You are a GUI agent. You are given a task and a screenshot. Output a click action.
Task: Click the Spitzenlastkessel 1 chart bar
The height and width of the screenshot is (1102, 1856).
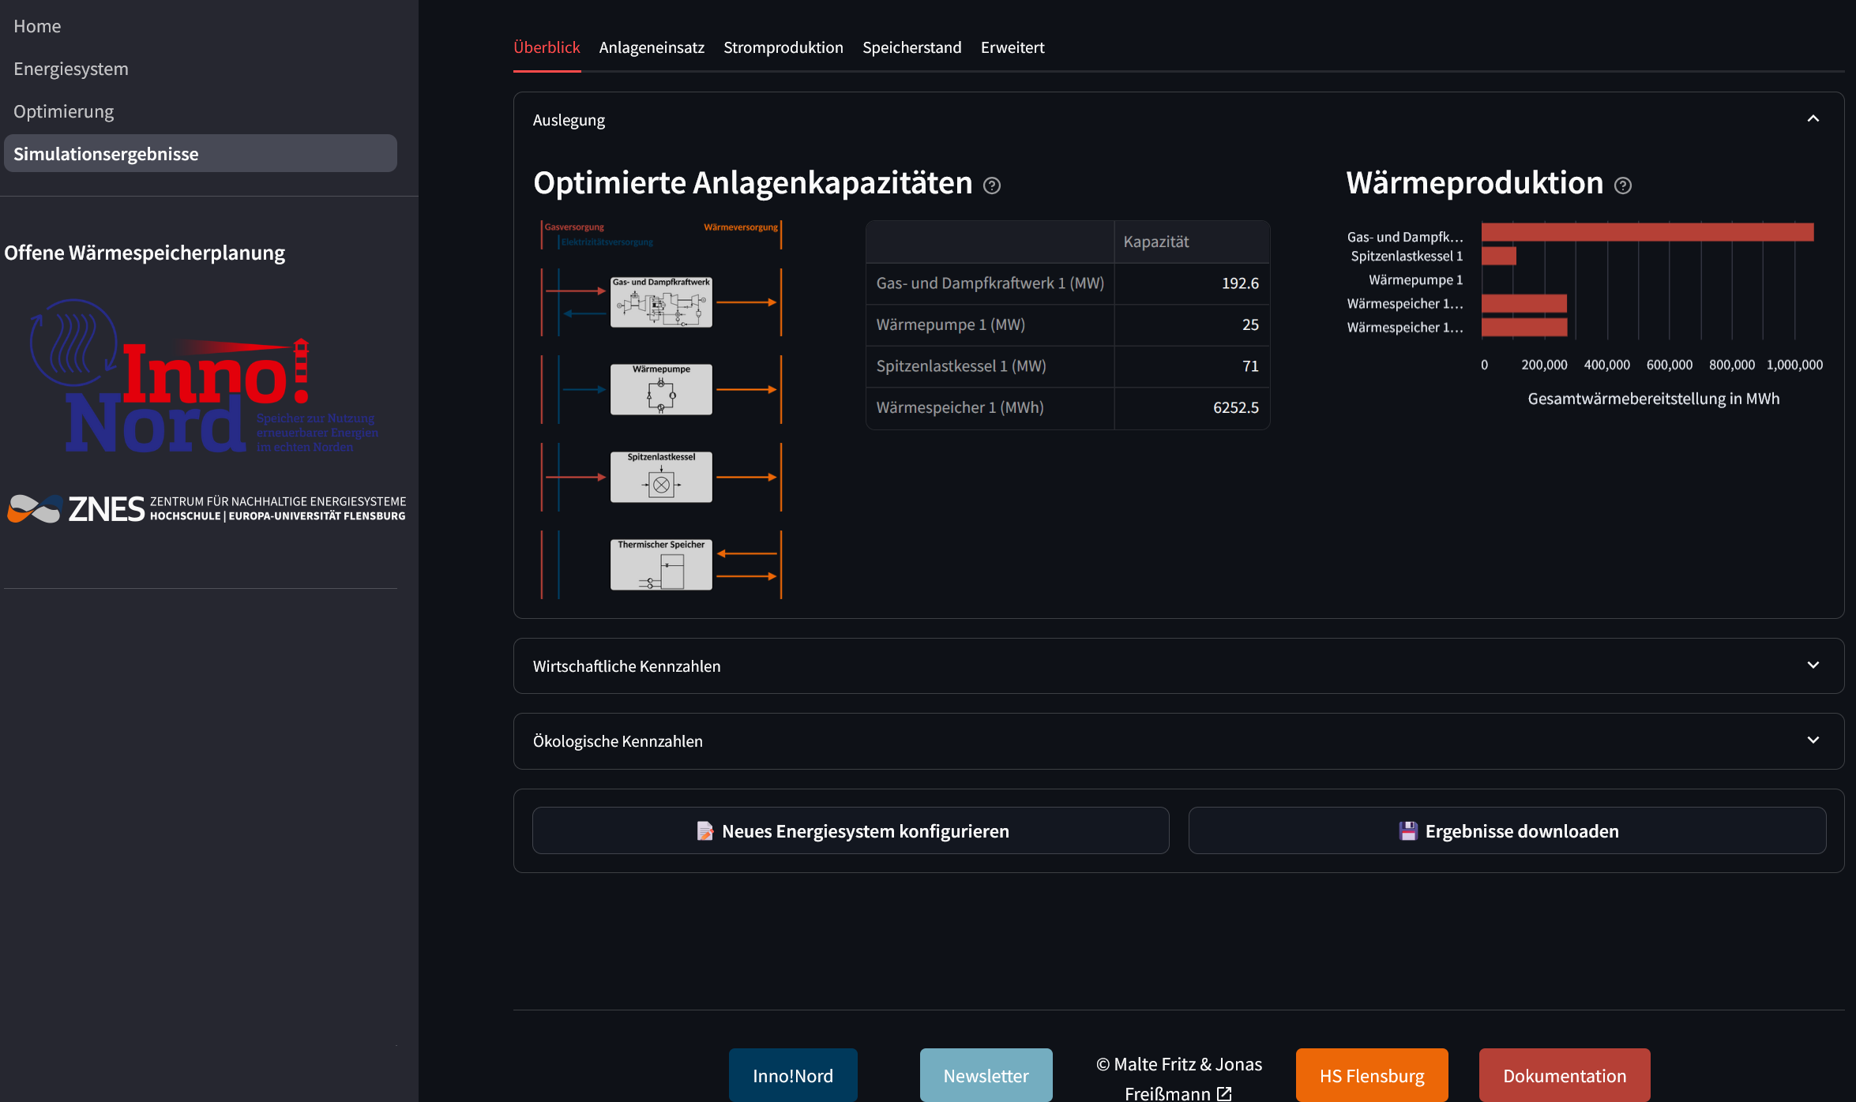(x=1499, y=256)
